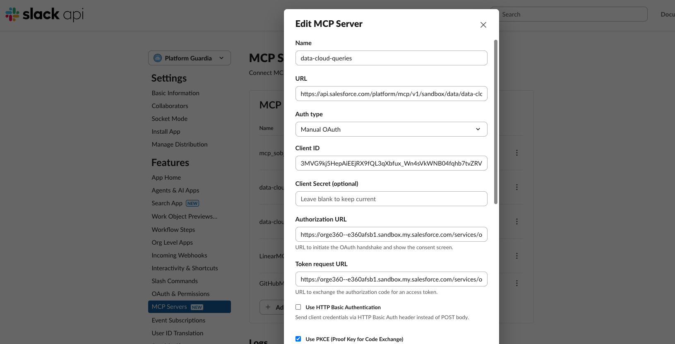Viewport: 675px width, 344px height.
Task: Click the Client Secret field
Action: 391,199
